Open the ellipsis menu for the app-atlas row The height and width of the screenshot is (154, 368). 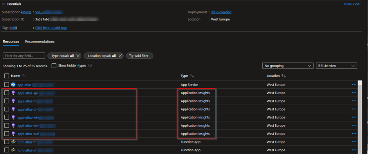pos(354,84)
